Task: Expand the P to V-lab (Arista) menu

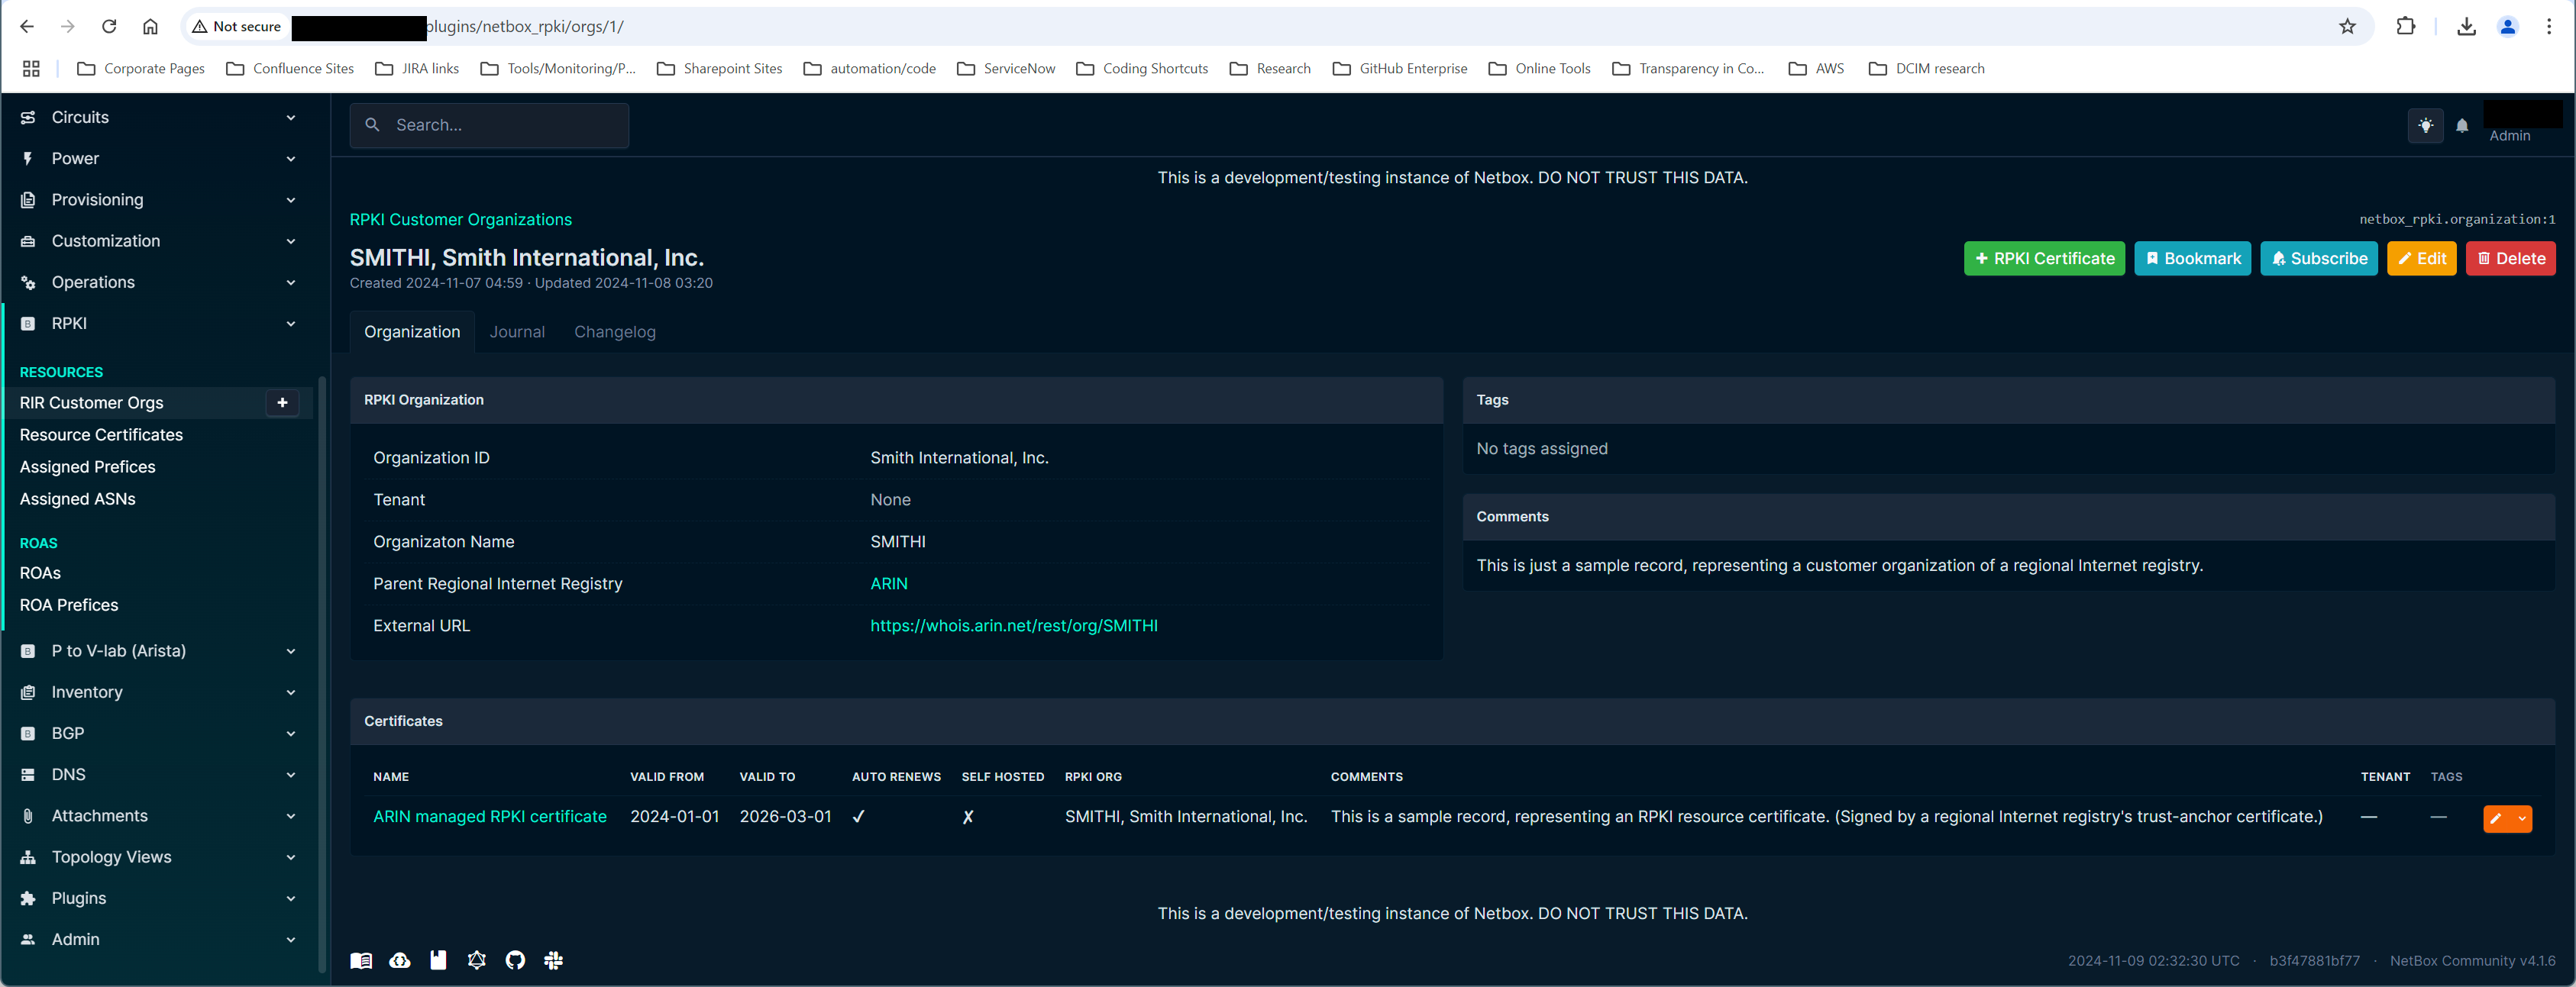Action: tap(159, 651)
